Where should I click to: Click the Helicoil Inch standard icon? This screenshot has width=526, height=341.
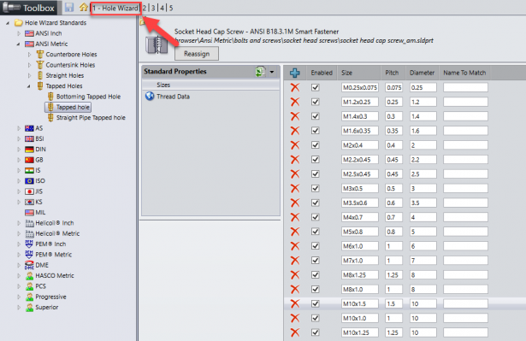(x=30, y=223)
